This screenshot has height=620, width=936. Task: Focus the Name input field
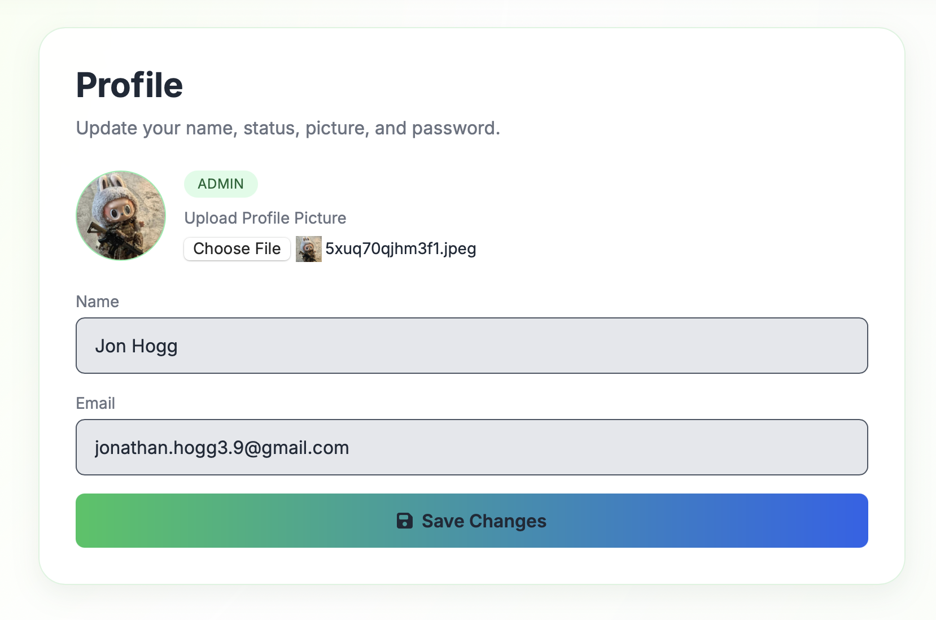472,346
